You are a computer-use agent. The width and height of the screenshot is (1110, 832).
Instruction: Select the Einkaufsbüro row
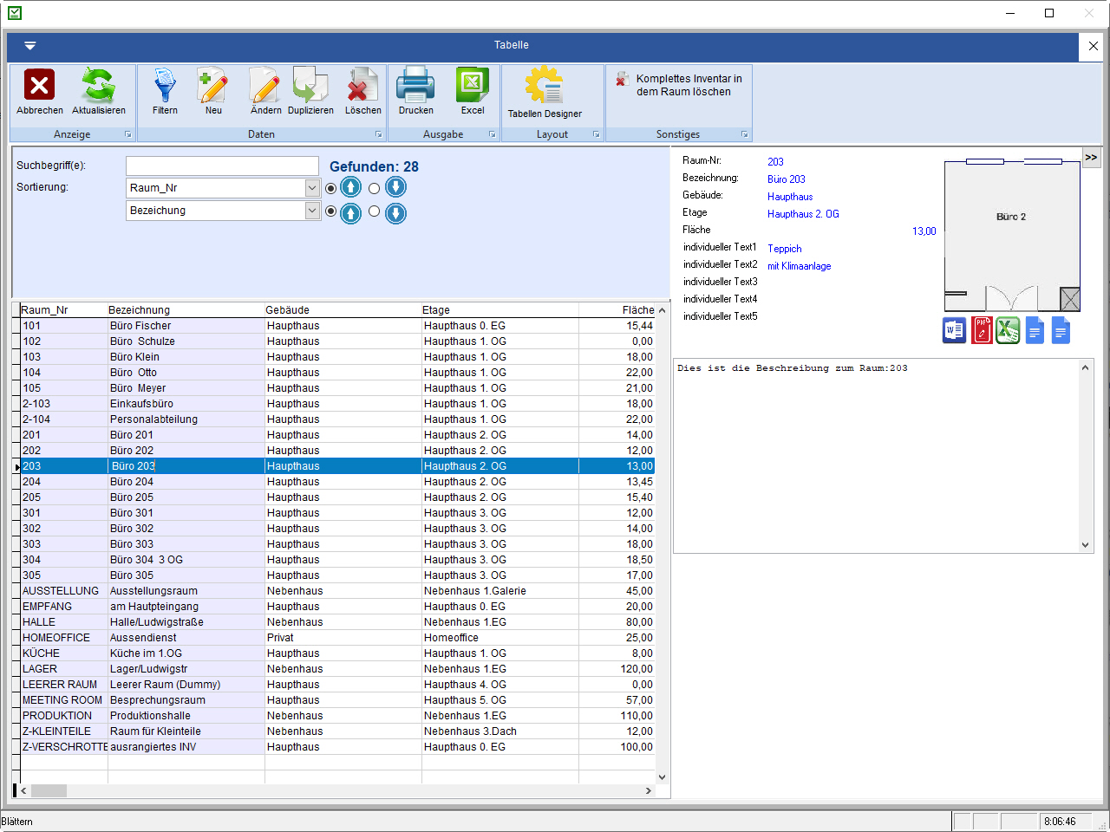tap(337, 404)
